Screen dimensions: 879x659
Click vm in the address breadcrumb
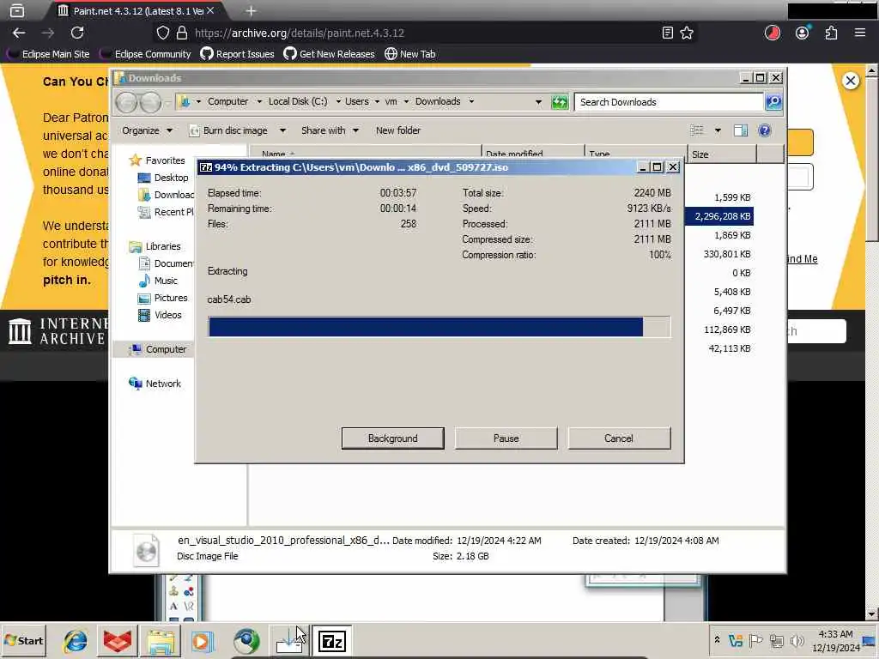(x=391, y=101)
